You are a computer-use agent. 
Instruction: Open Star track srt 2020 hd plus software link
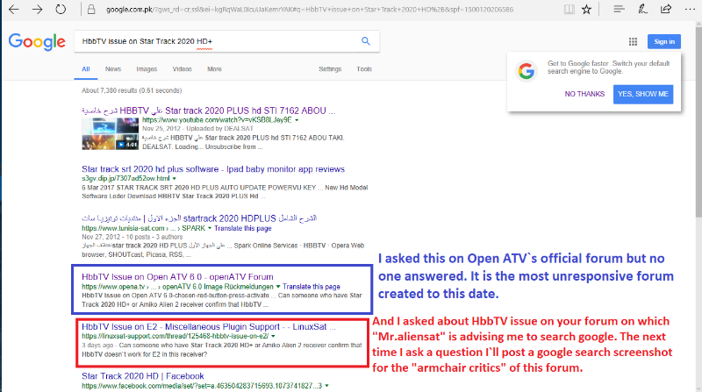[x=213, y=169]
